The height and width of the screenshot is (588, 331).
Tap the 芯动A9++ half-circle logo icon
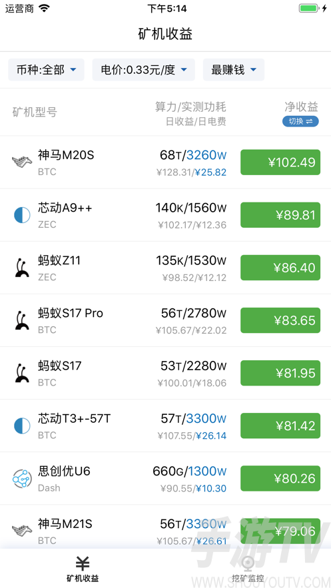[x=22, y=215]
